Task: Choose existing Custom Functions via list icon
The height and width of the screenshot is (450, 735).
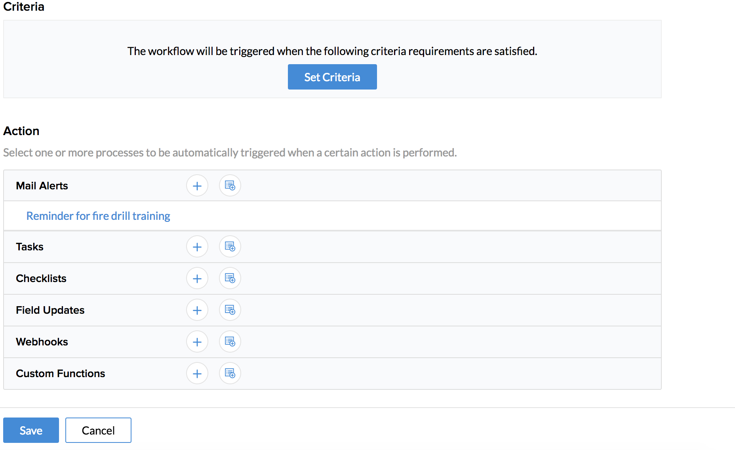Action: click(230, 374)
